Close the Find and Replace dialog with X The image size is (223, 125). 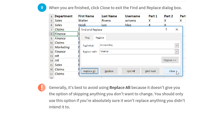click(177, 29)
